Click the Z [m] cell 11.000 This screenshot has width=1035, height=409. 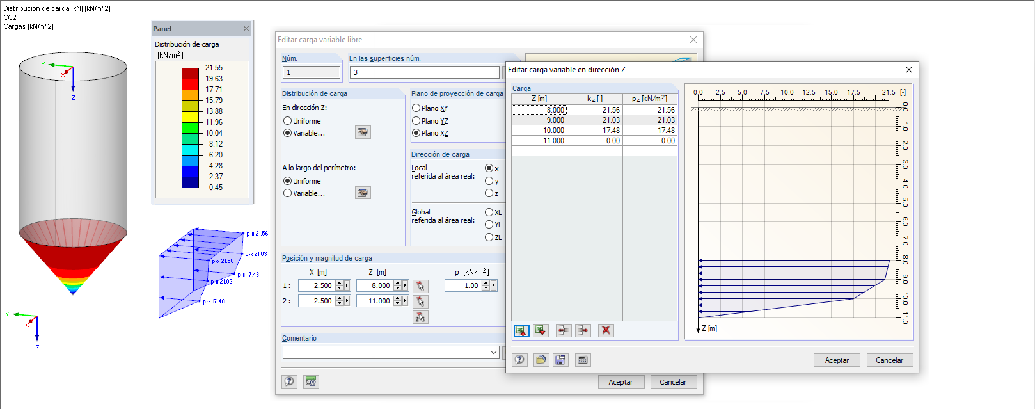click(x=539, y=141)
